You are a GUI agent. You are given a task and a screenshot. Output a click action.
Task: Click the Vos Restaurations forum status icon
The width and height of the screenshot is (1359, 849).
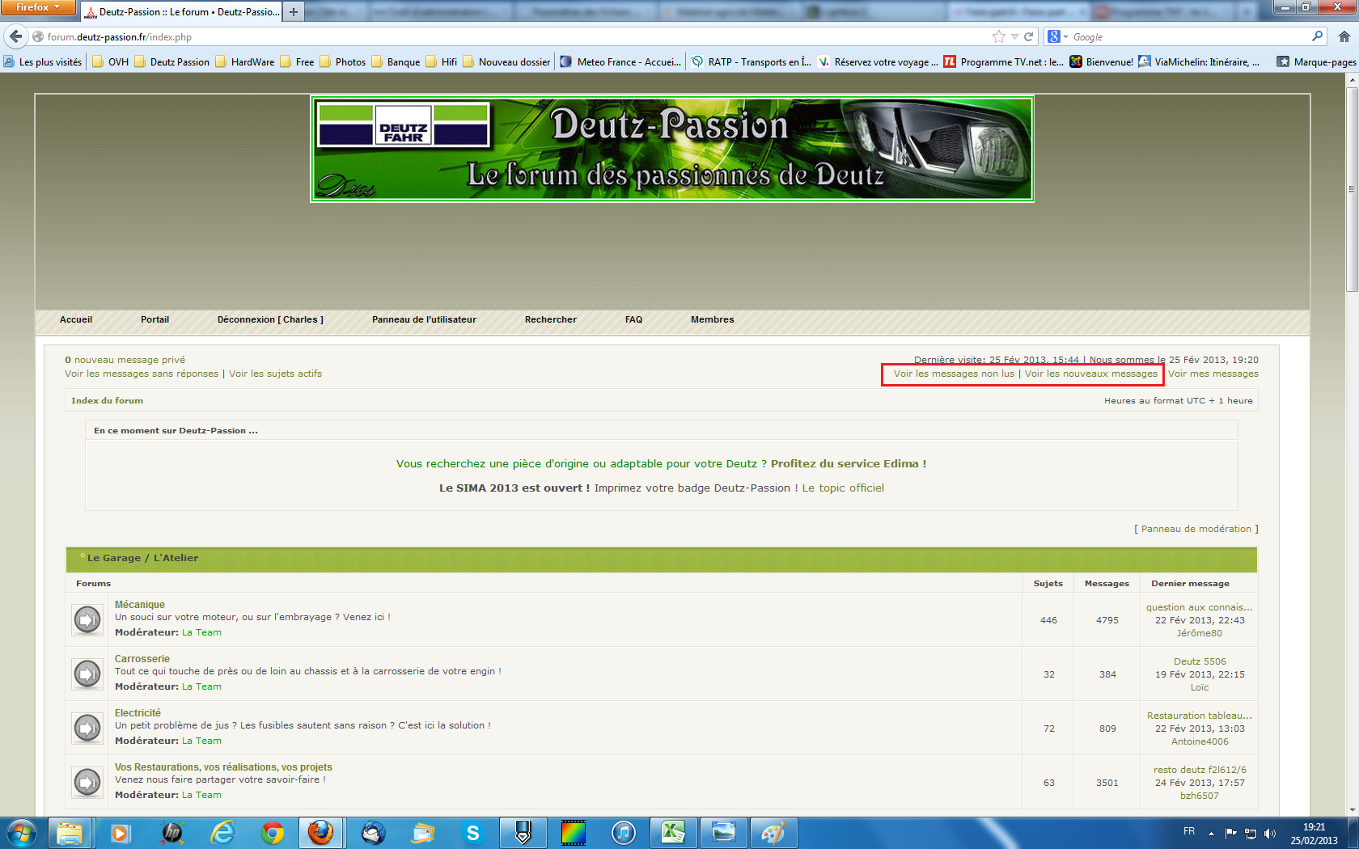click(87, 783)
